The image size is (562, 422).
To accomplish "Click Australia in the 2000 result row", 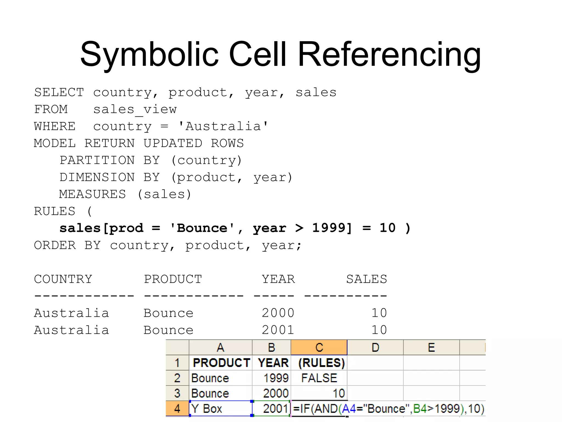I will point(72,313).
